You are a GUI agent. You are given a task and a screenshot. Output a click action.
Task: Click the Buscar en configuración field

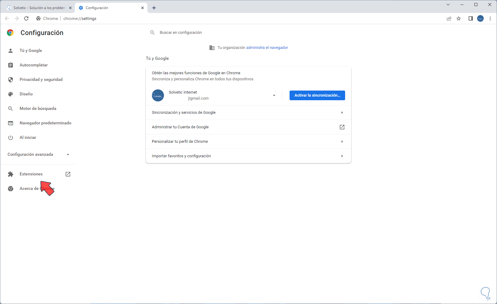tap(248, 32)
